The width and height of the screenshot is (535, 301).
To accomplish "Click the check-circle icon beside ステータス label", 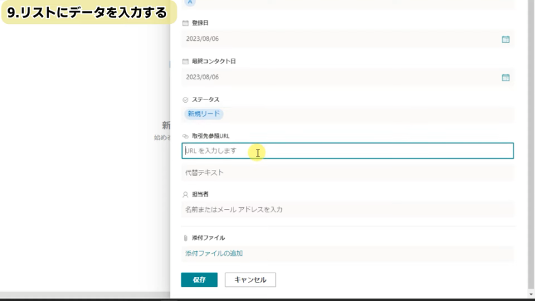I will click(x=185, y=99).
